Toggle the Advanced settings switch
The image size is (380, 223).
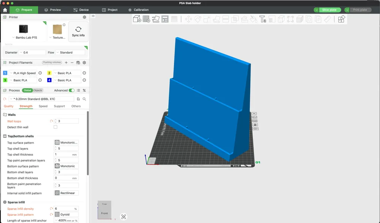tap(71, 90)
